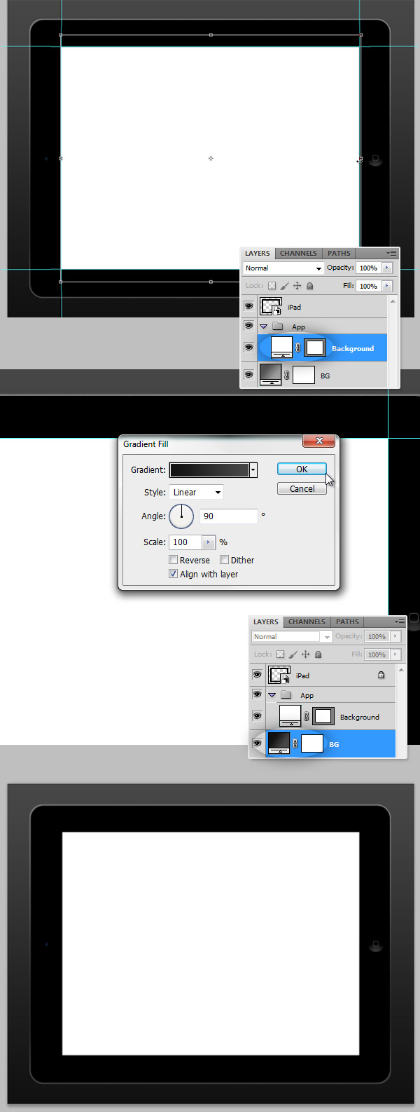Image resolution: width=420 pixels, height=1112 pixels.
Task: Select Layers tab in upper panel
Action: pyautogui.click(x=257, y=253)
